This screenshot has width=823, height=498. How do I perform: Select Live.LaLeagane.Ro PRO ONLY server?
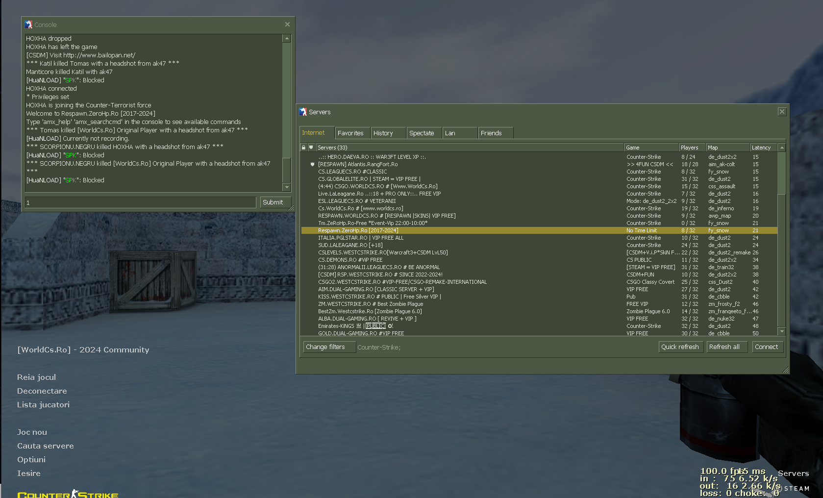[x=539, y=194]
